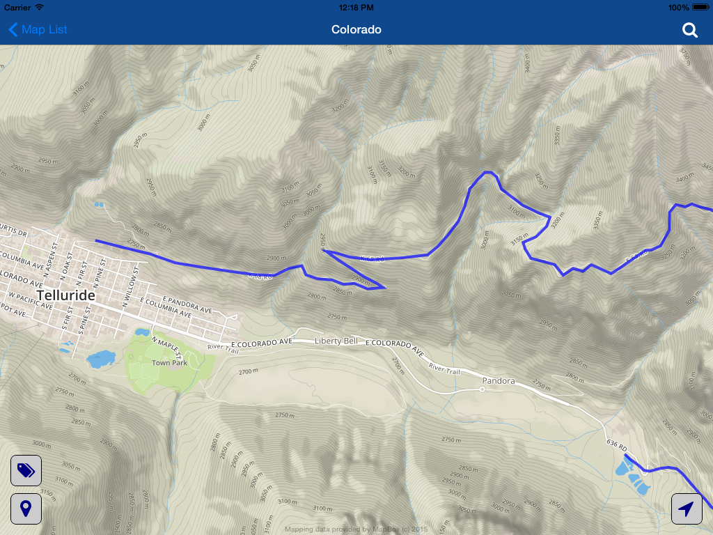The image size is (713, 535).
Task: Tap the 636 RD road label
Action: [x=617, y=445]
